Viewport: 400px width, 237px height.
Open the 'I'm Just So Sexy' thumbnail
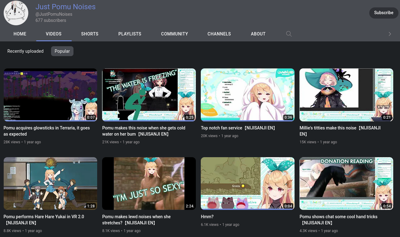[149, 184]
